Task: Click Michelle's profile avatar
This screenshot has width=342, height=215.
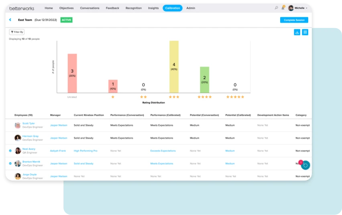Action: click(x=291, y=8)
